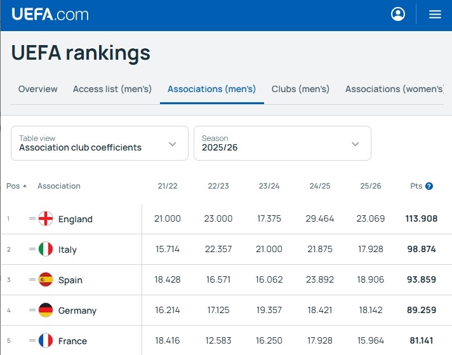Click the Spain flag icon
The width and height of the screenshot is (452, 355).
click(46, 279)
